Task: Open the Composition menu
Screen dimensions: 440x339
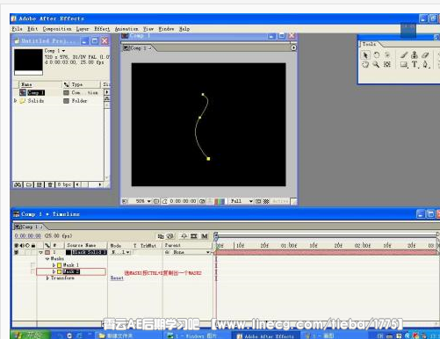Action: coord(57,29)
